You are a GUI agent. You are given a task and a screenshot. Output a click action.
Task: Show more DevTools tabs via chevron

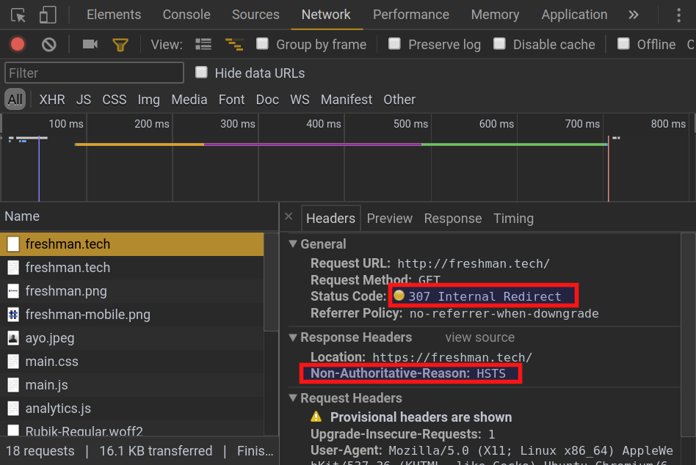point(633,15)
